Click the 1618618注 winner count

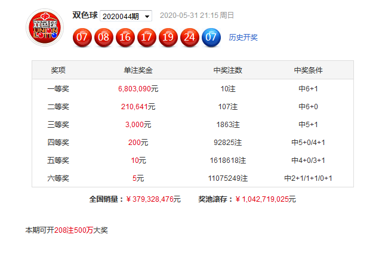(x=228, y=161)
